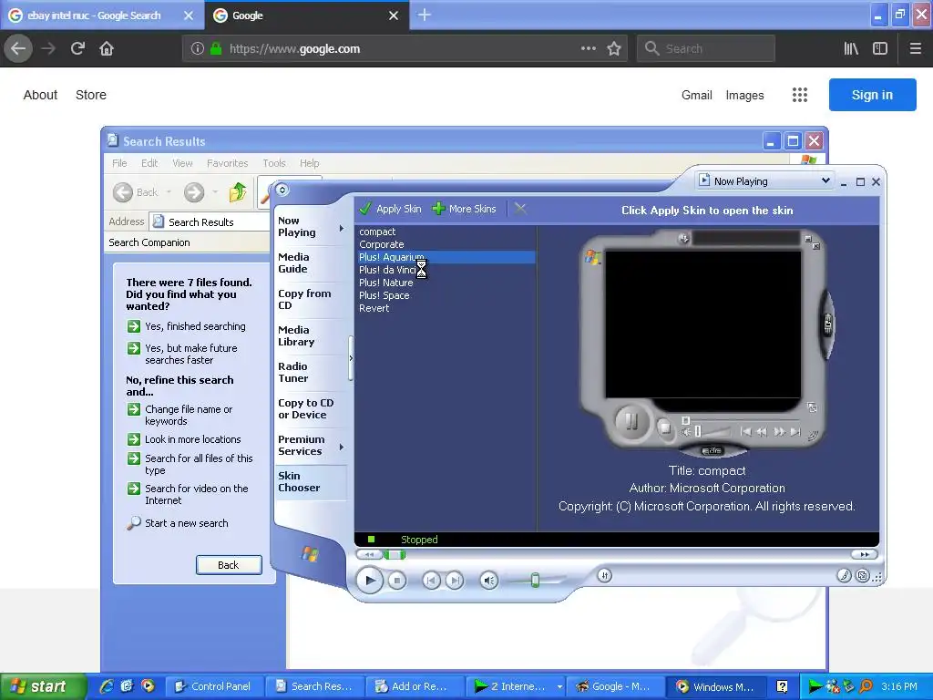Click the Forward arrow in Search Results toolbar
This screenshot has height=700, width=933.
tap(194, 192)
